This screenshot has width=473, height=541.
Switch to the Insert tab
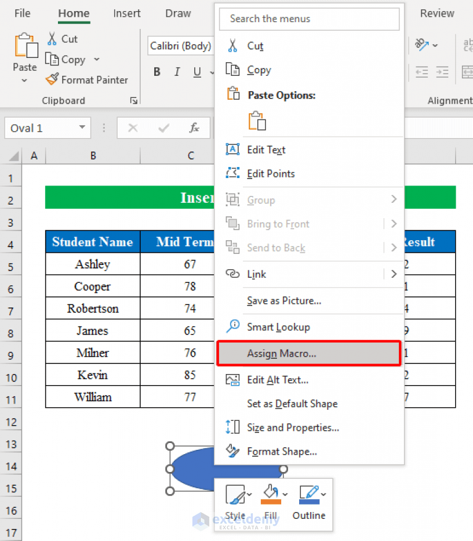tap(126, 13)
